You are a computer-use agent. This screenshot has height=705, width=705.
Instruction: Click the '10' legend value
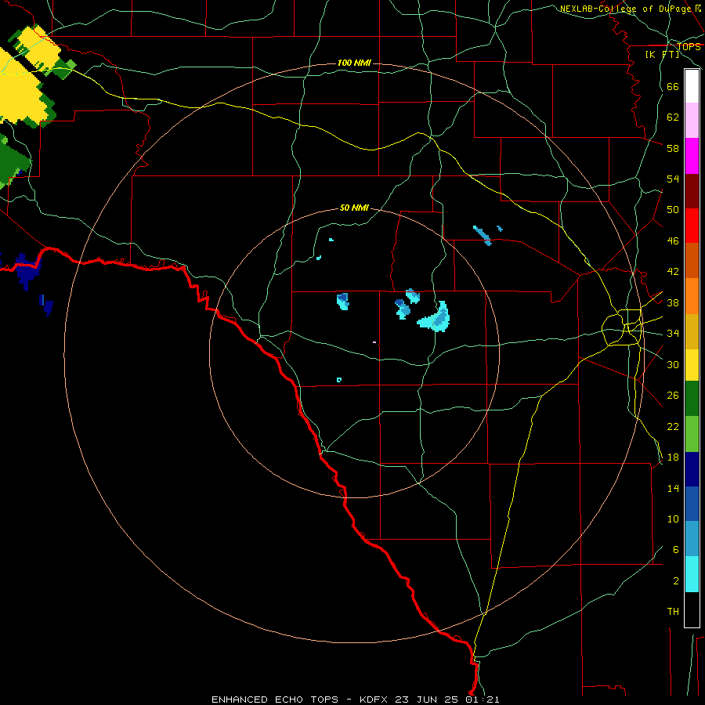(x=673, y=519)
